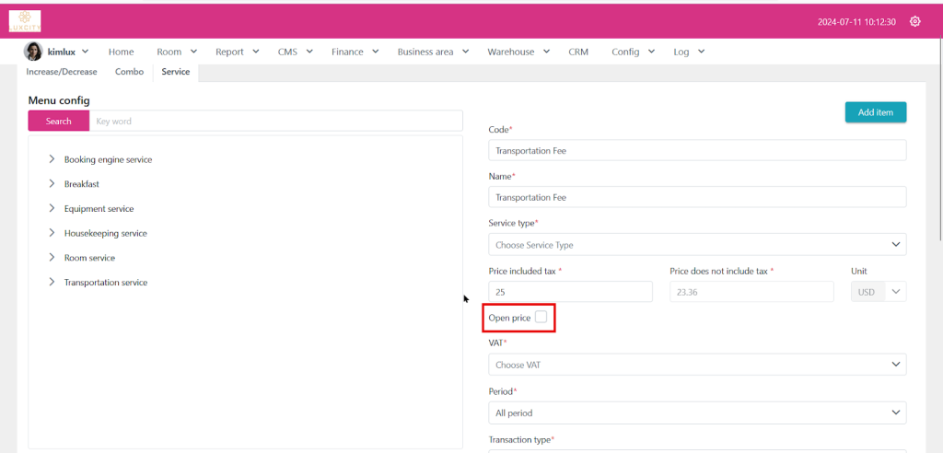The width and height of the screenshot is (943, 453).
Task: Expand the Booking engine service tree node
Action: tap(52, 159)
